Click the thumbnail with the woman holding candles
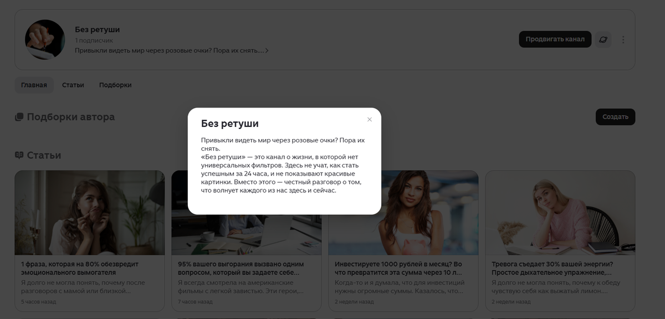The width and height of the screenshot is (665, 319). pyautogui.click(x=89, y=212)
